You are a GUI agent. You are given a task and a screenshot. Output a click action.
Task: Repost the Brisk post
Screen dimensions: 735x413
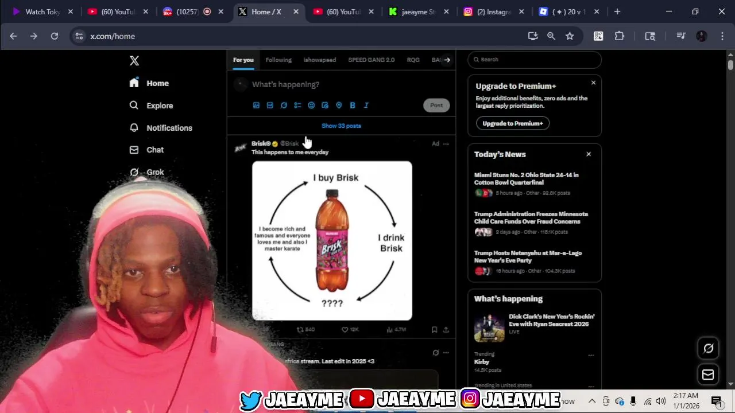click(x=305, y=330)
